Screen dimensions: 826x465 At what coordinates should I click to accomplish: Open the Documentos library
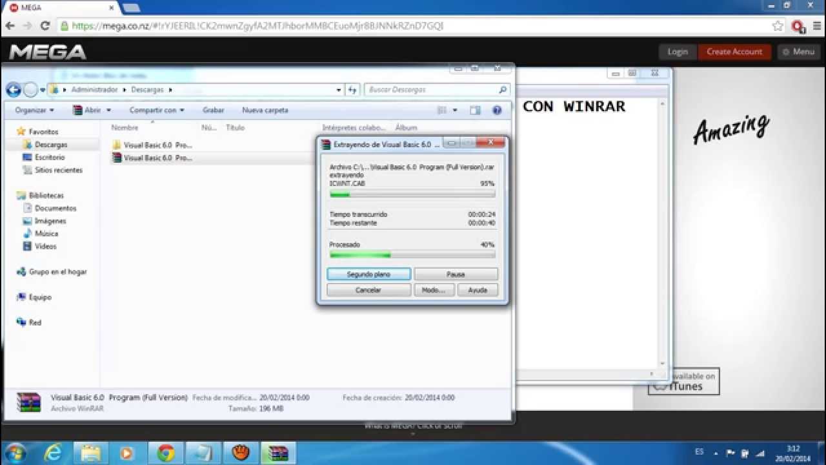point(50,208)
